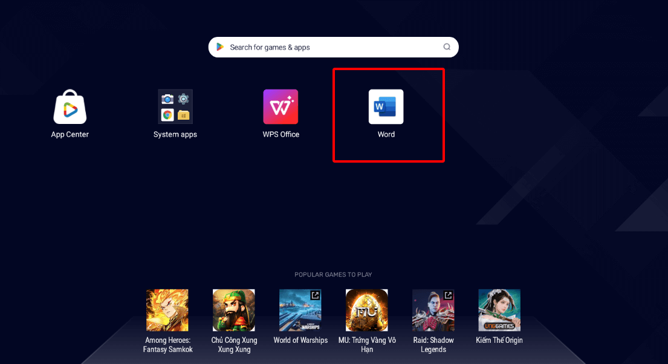
Task: Open the App Center icon
Action: (70, 106)
